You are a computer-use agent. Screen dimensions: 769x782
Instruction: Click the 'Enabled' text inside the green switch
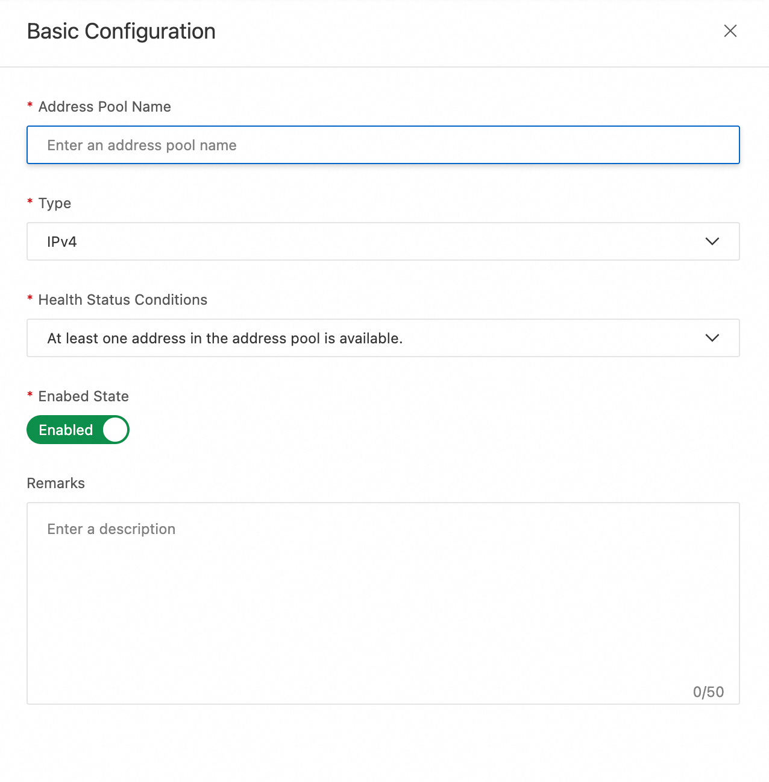click(x=66, y=430)
